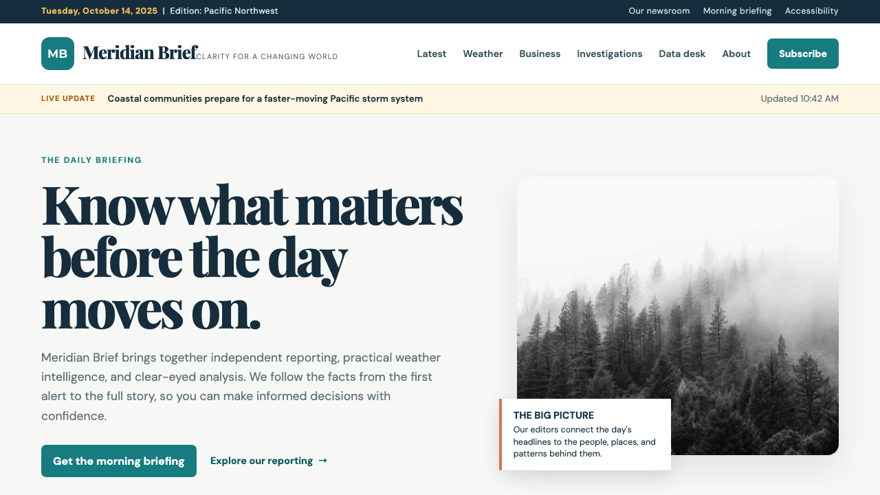Click the Edition: Pacific Northwest text
This screenshot has height=495, width=880.
224,11
